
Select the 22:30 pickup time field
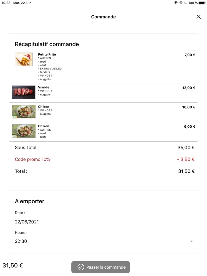pyautogui.click(x=21, y=241)
